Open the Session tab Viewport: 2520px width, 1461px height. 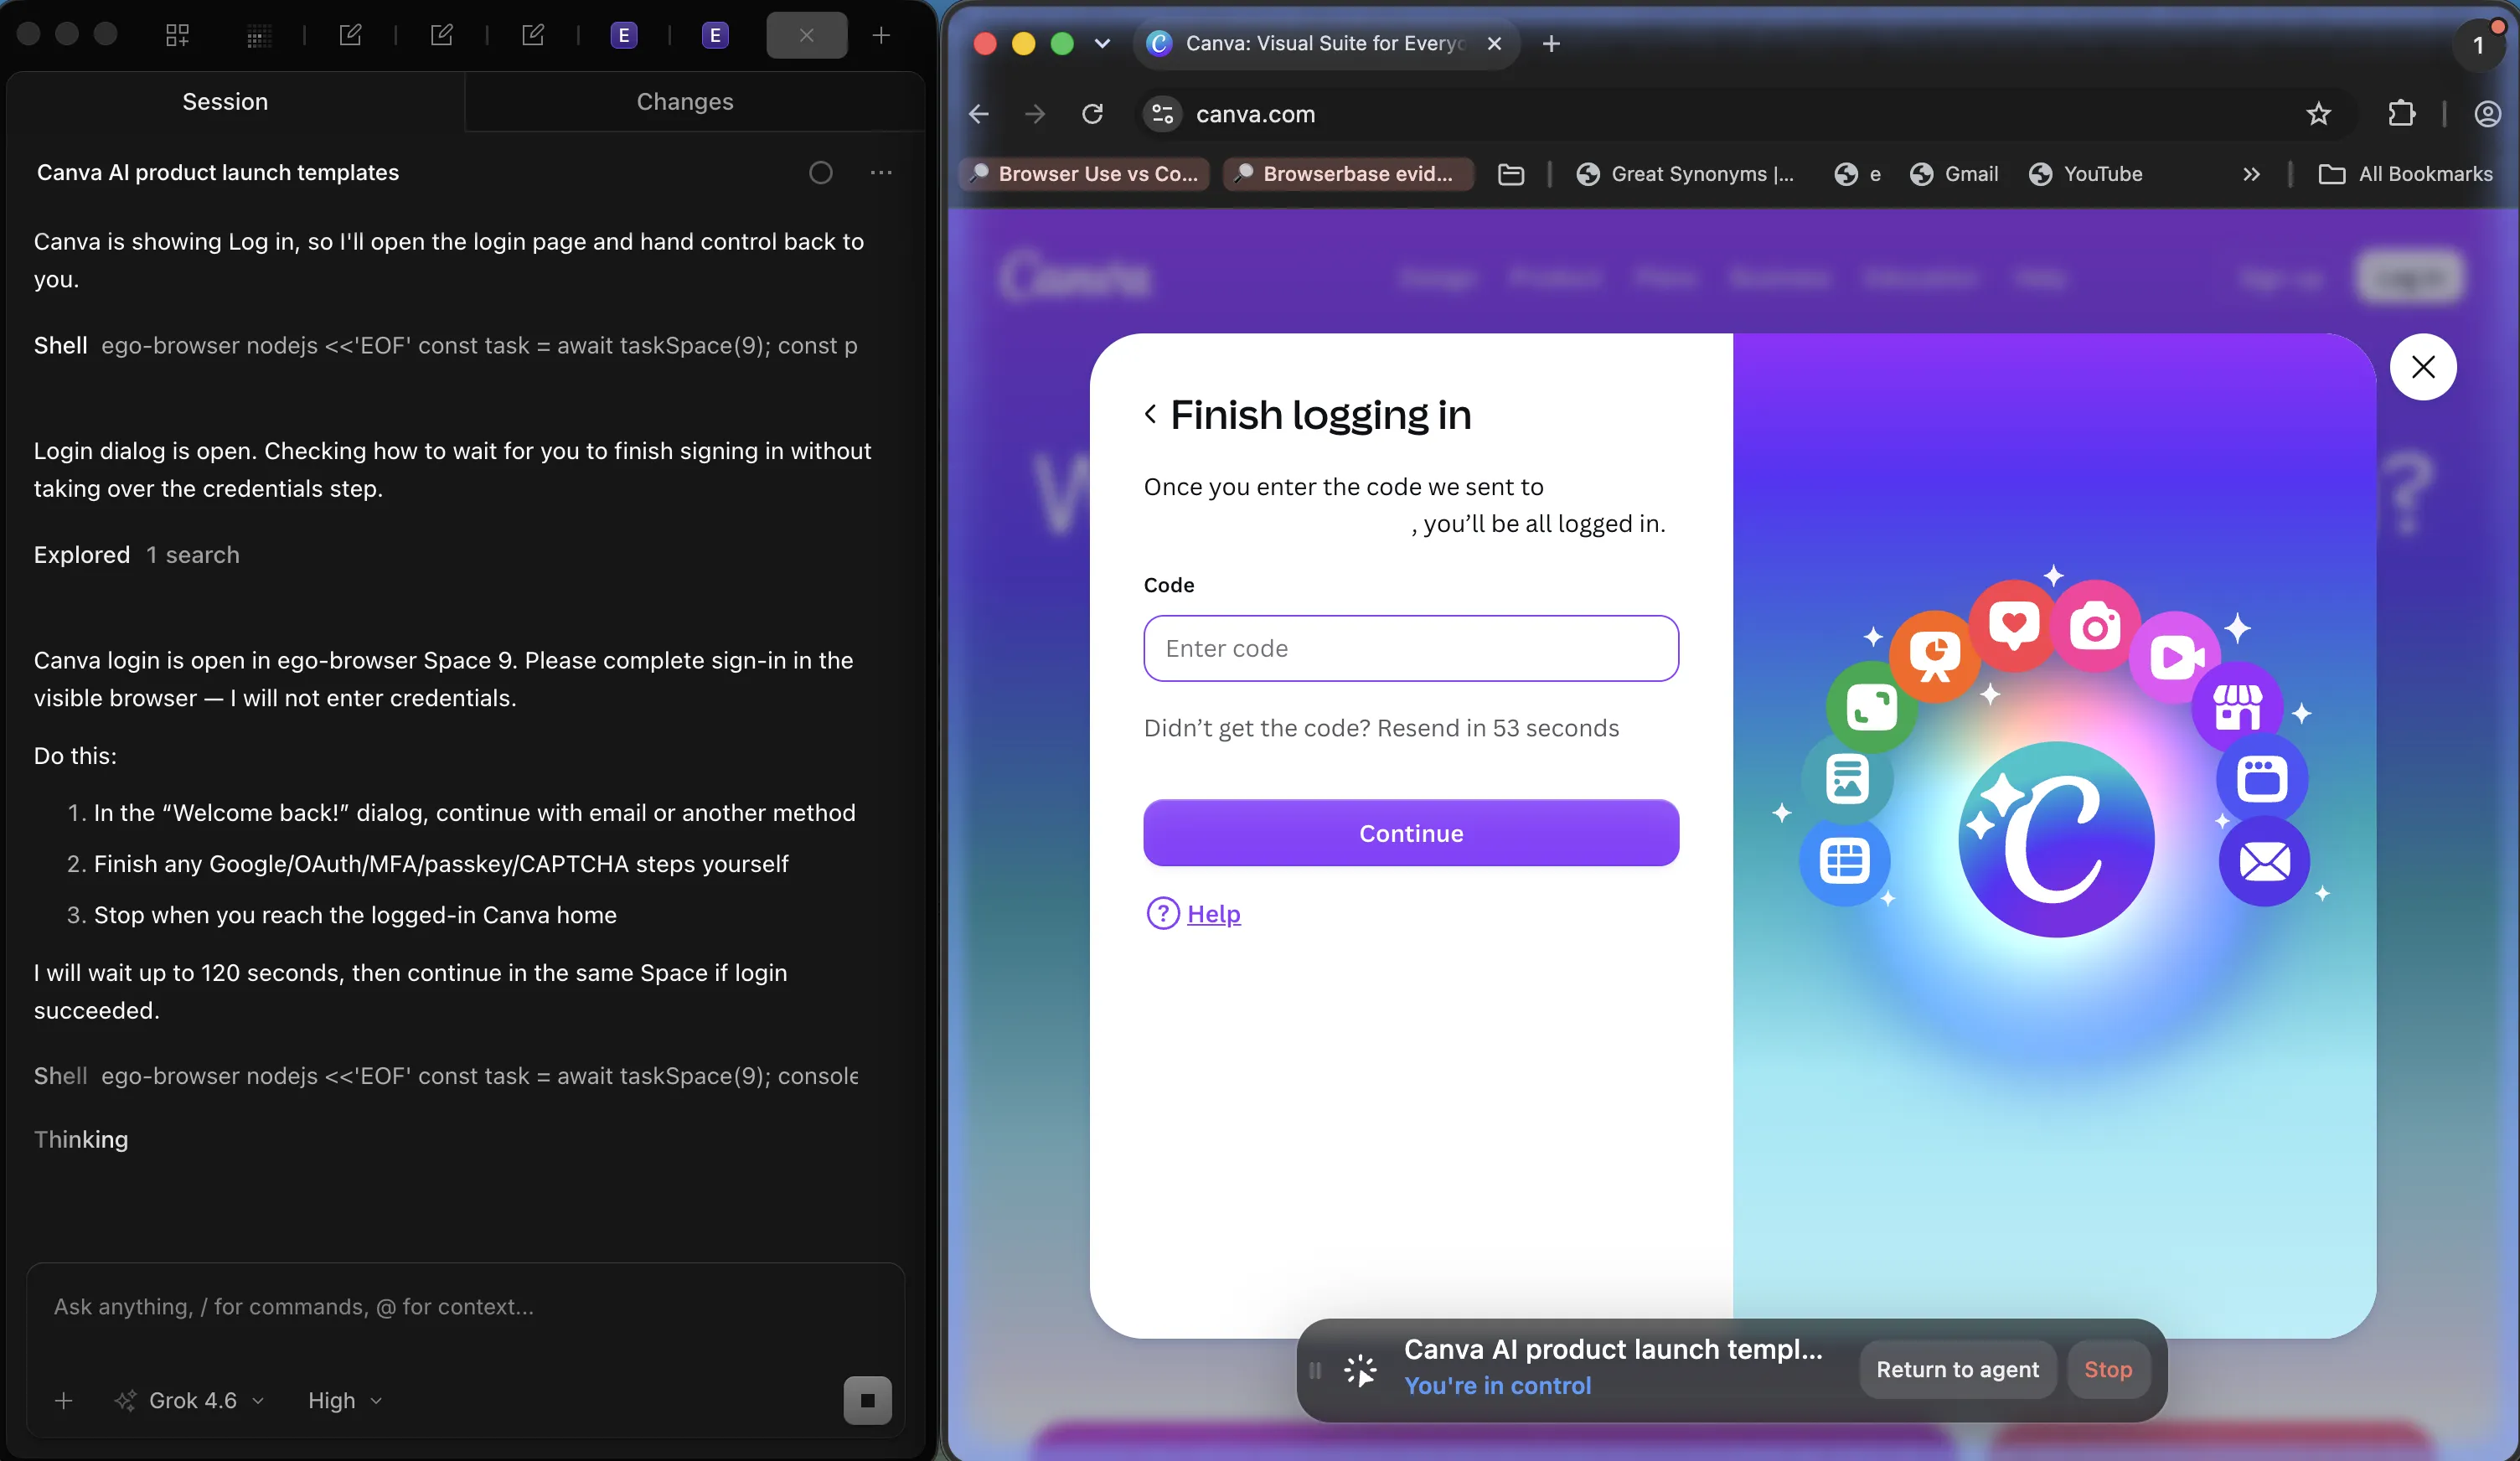pos(225,101)
